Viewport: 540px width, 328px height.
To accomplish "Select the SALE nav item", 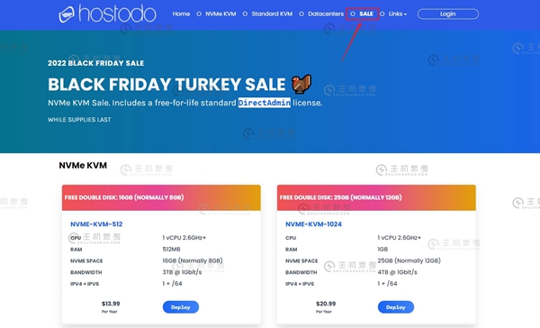I will click(x=366, y=14).
